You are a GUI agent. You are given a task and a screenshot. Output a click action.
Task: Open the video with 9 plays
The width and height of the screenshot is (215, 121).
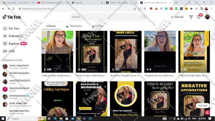160,52
